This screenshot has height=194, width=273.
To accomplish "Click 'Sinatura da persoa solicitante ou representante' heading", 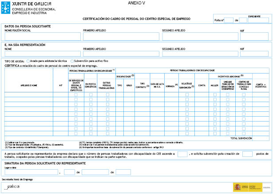I will (45, 164).
